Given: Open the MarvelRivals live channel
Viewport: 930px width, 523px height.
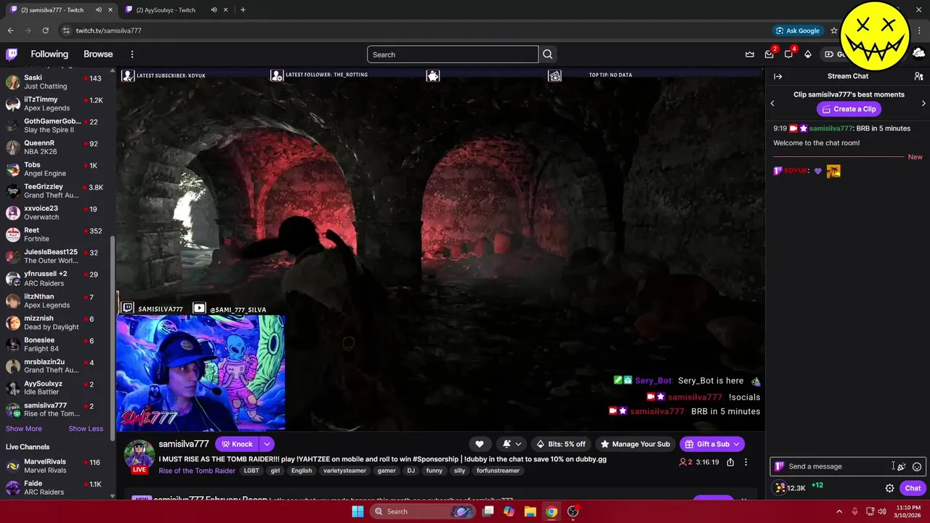Looking at the screenshot, I should [x=54, y=466].
